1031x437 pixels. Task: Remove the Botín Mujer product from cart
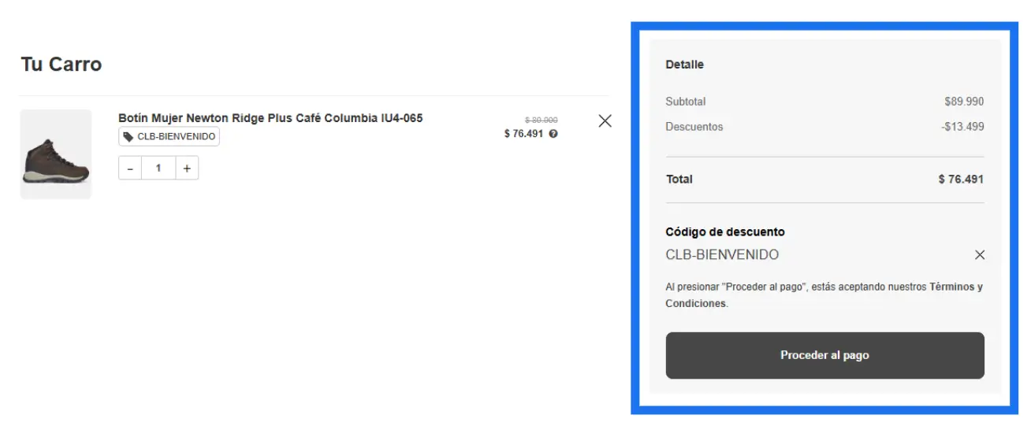[x=605, y=121]
